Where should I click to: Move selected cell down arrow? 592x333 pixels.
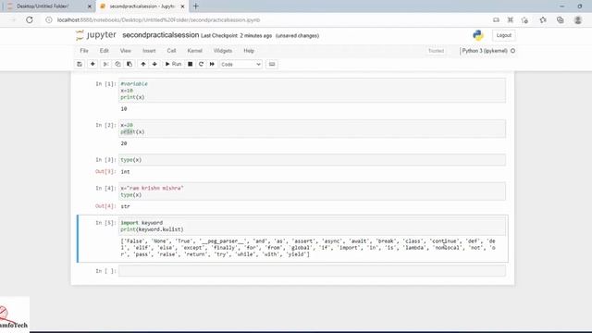[154, 64]
